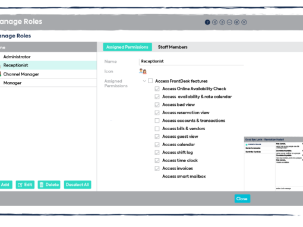Select the Channel Manager role
Screen dimensions: 303x227
coord(48,74)
